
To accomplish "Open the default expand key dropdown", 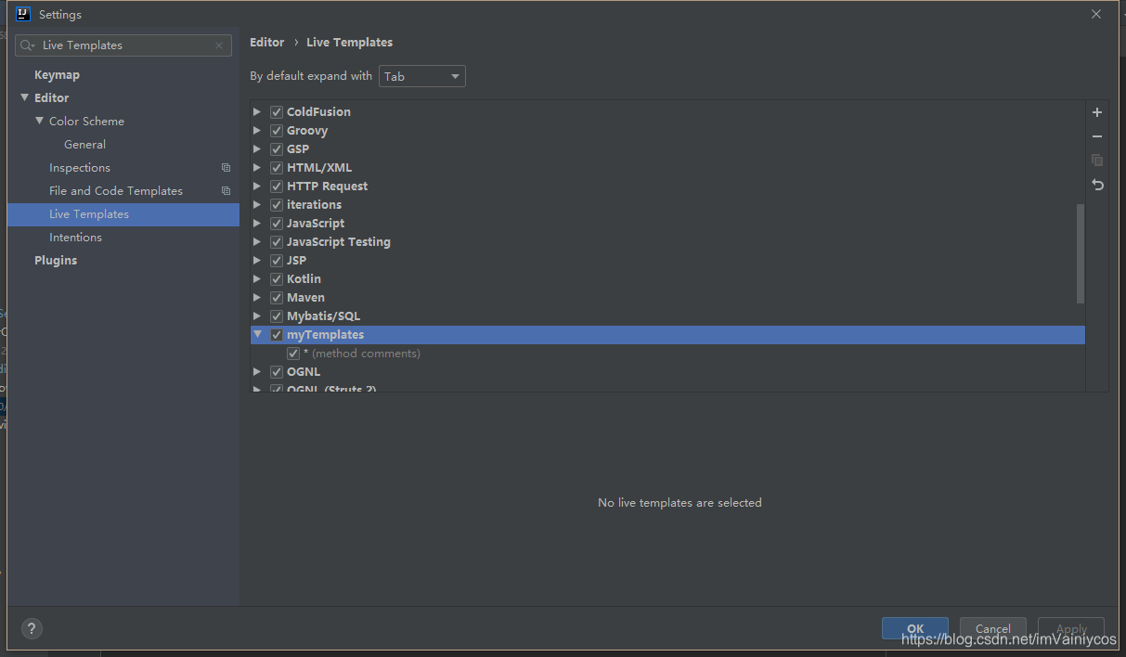I will pyautogui.click(x=422, y=76).
